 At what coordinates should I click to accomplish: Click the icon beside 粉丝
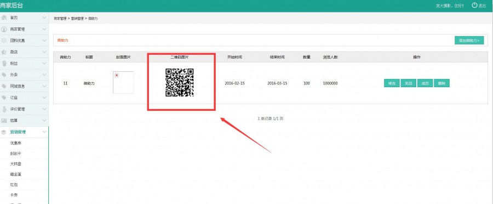4,63
